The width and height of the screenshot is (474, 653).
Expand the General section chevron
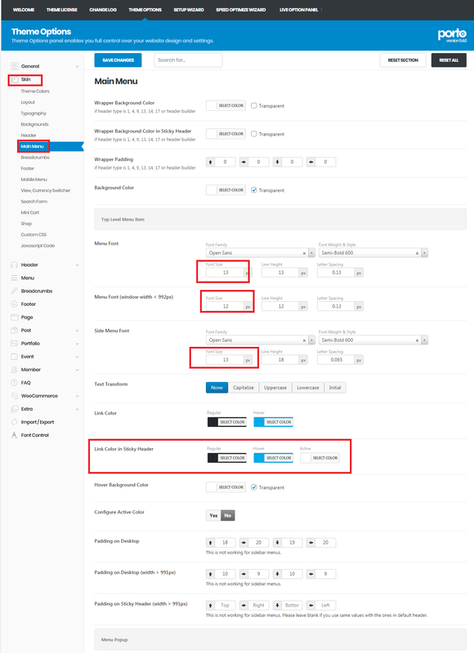[77, 66]
